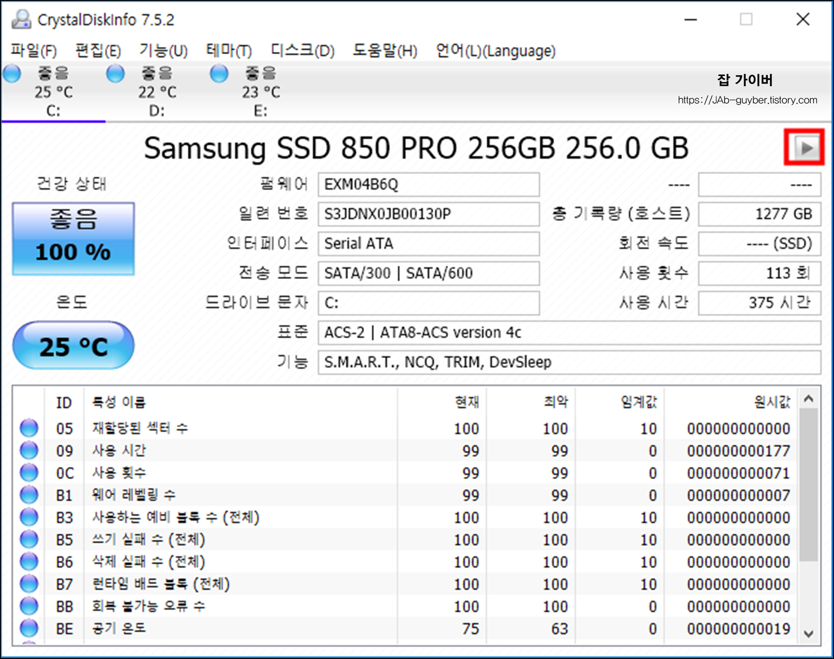Click raw value 000000000071

739,473
